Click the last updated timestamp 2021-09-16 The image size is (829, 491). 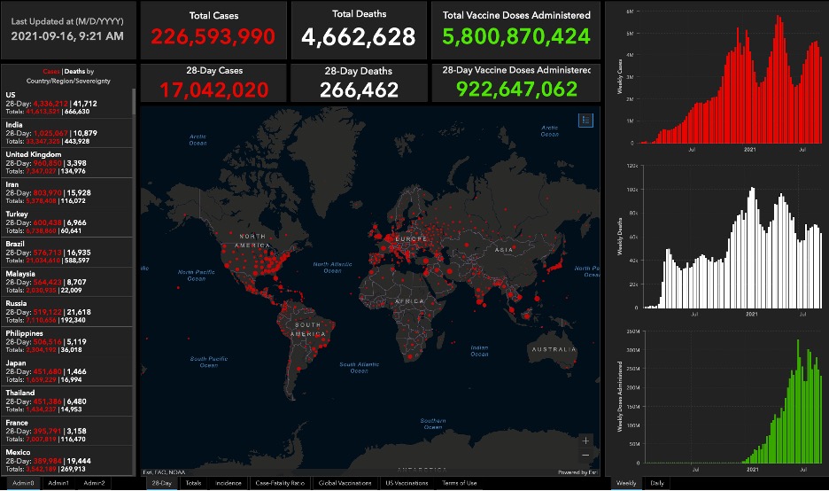(x=67, y=36)
